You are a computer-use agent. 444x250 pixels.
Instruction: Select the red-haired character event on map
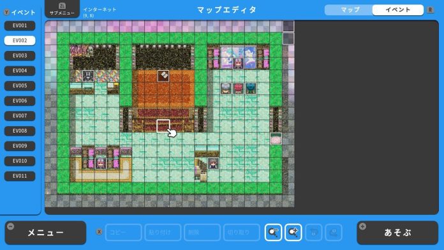[x=238, y=89]
